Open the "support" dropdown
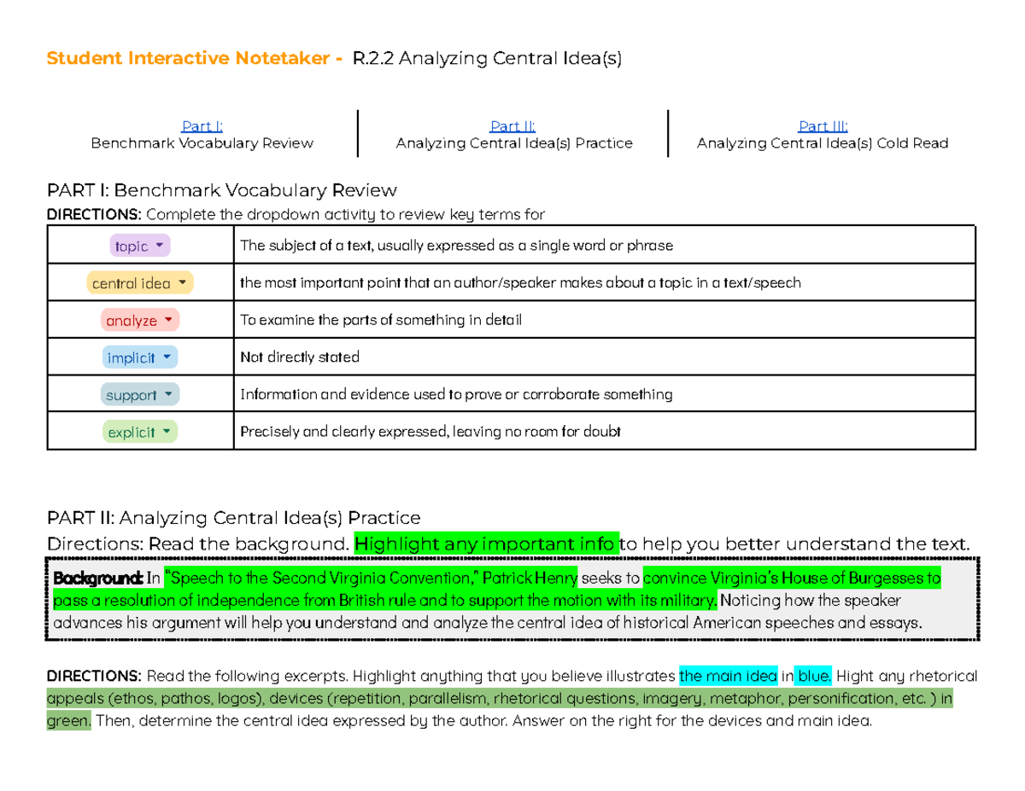Image resolution: width=1025 pixels, height=791 pixels. (x=139, y=394)
